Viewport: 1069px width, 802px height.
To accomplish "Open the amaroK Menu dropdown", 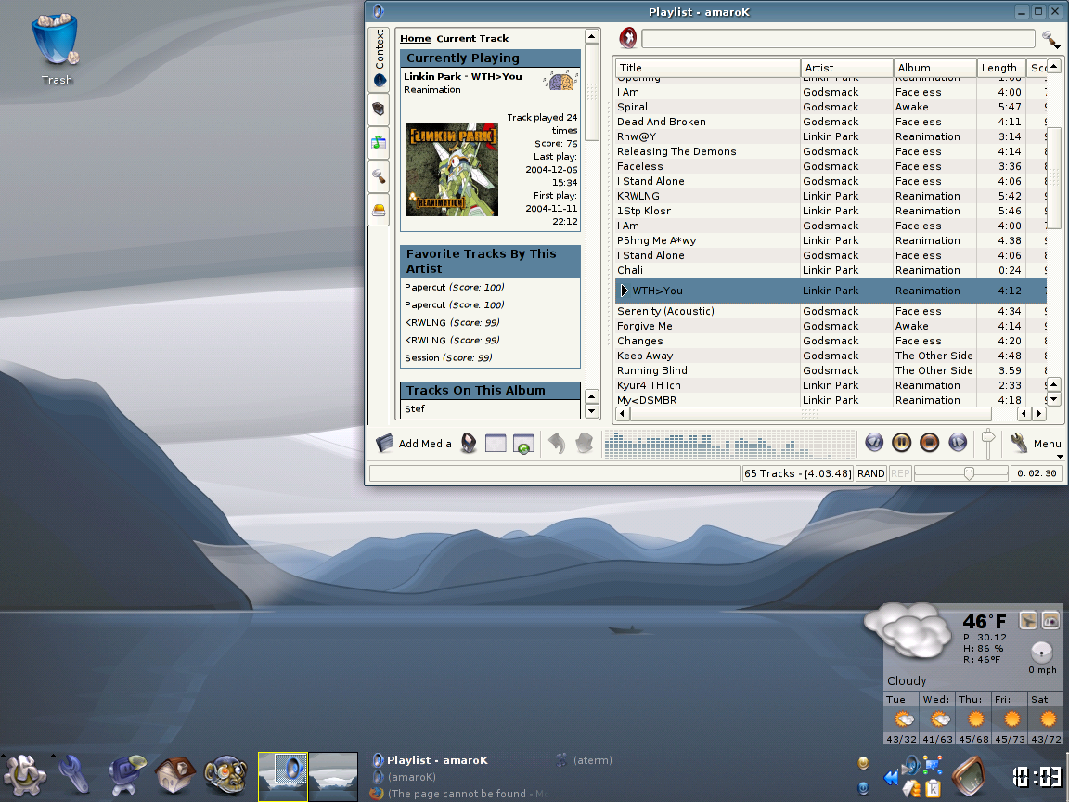I will point(1036,444).
